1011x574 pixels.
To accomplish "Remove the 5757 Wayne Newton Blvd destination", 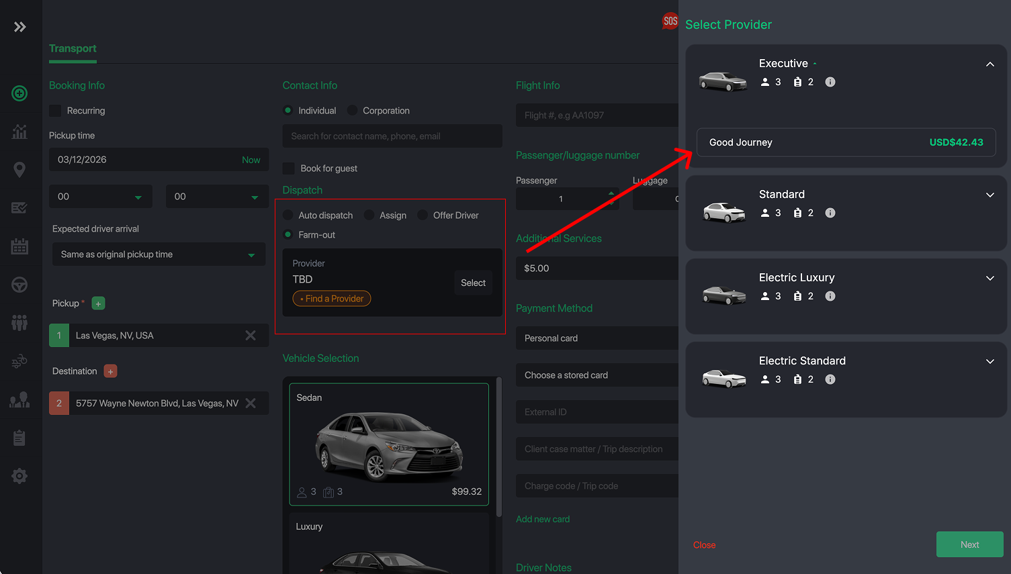I will coord(251,403).
